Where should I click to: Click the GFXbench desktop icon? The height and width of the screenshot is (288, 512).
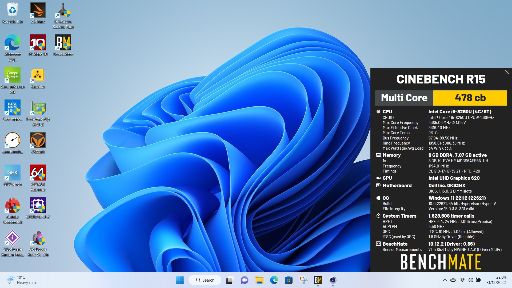12,176
